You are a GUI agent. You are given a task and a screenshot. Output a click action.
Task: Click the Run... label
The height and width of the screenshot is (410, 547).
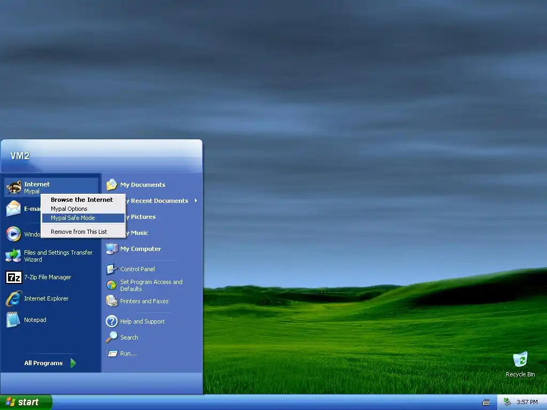click(128, 353)
